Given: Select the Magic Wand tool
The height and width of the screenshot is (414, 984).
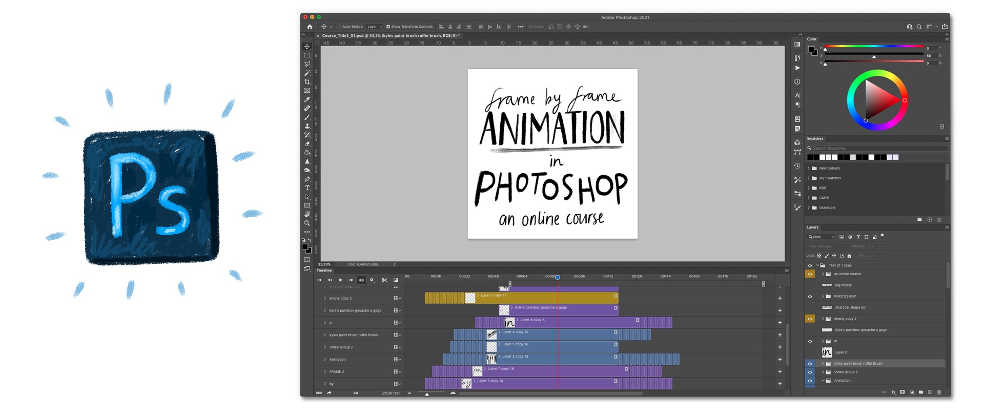Looking at the screenshot, I should (307, 73).
